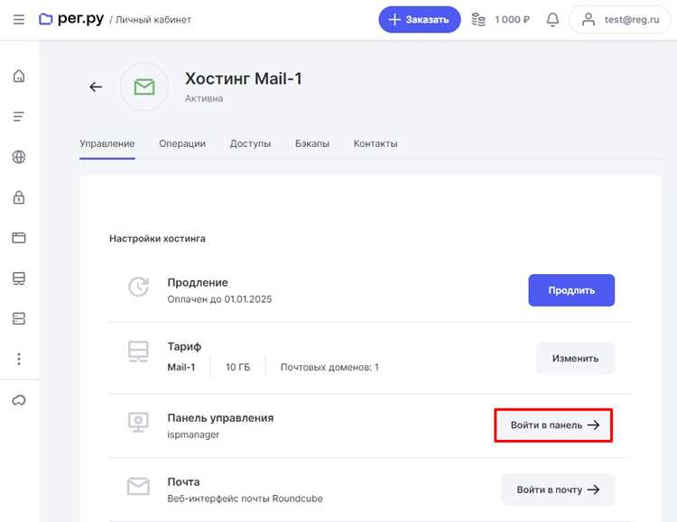Image resolution: width=677 pixels, height=522 pixels.
Task: Open the three-dots more menu in the sidebar
Action: pyautogui.click(x=19, y=359)
